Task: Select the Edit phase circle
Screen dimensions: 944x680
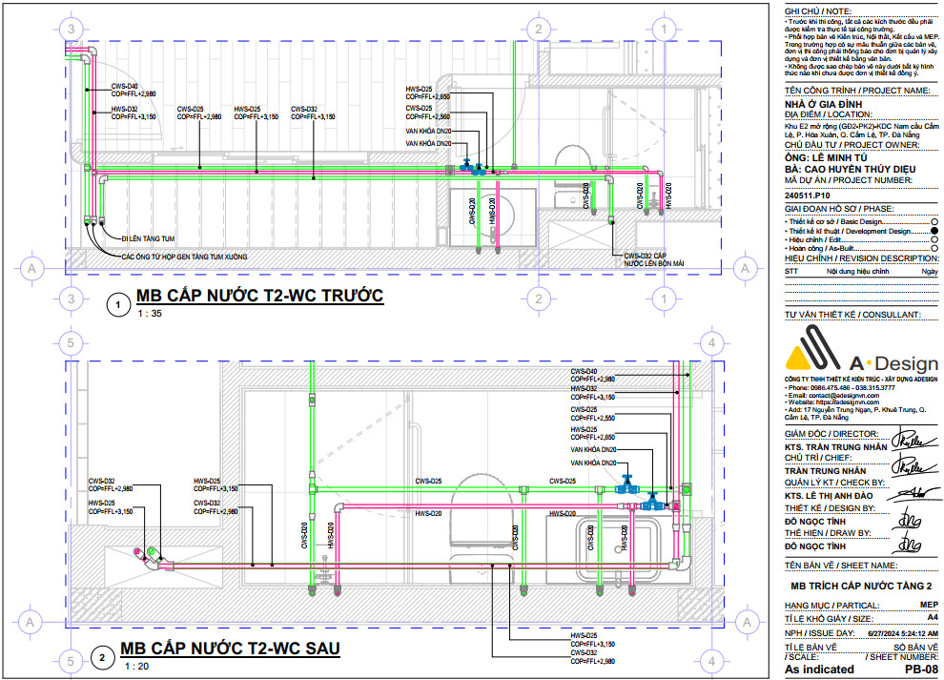Action: (x=933, y=239)
